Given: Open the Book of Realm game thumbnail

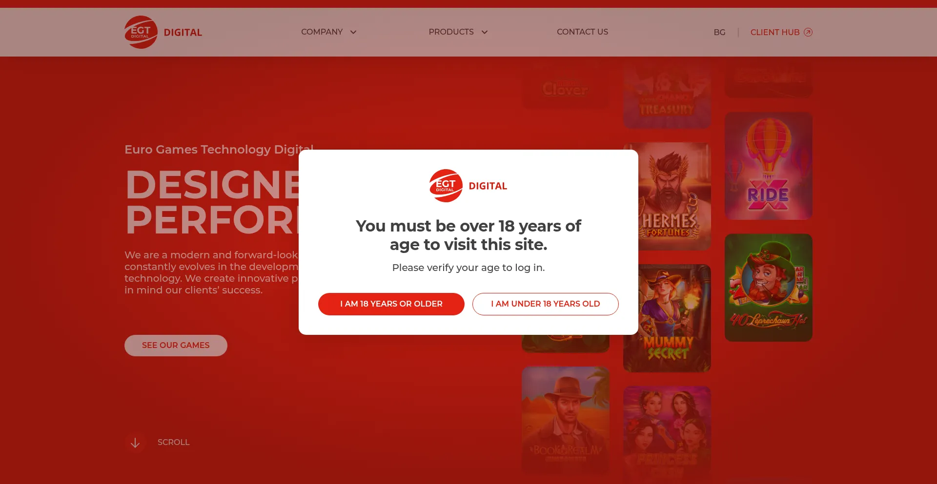Looking at the screenshot, I should click(566, 420).
